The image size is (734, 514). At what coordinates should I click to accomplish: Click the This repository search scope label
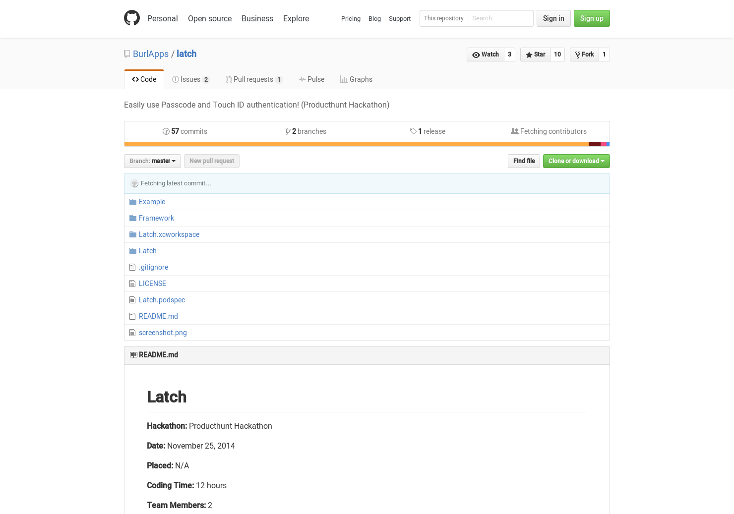(x=444, y=18)
